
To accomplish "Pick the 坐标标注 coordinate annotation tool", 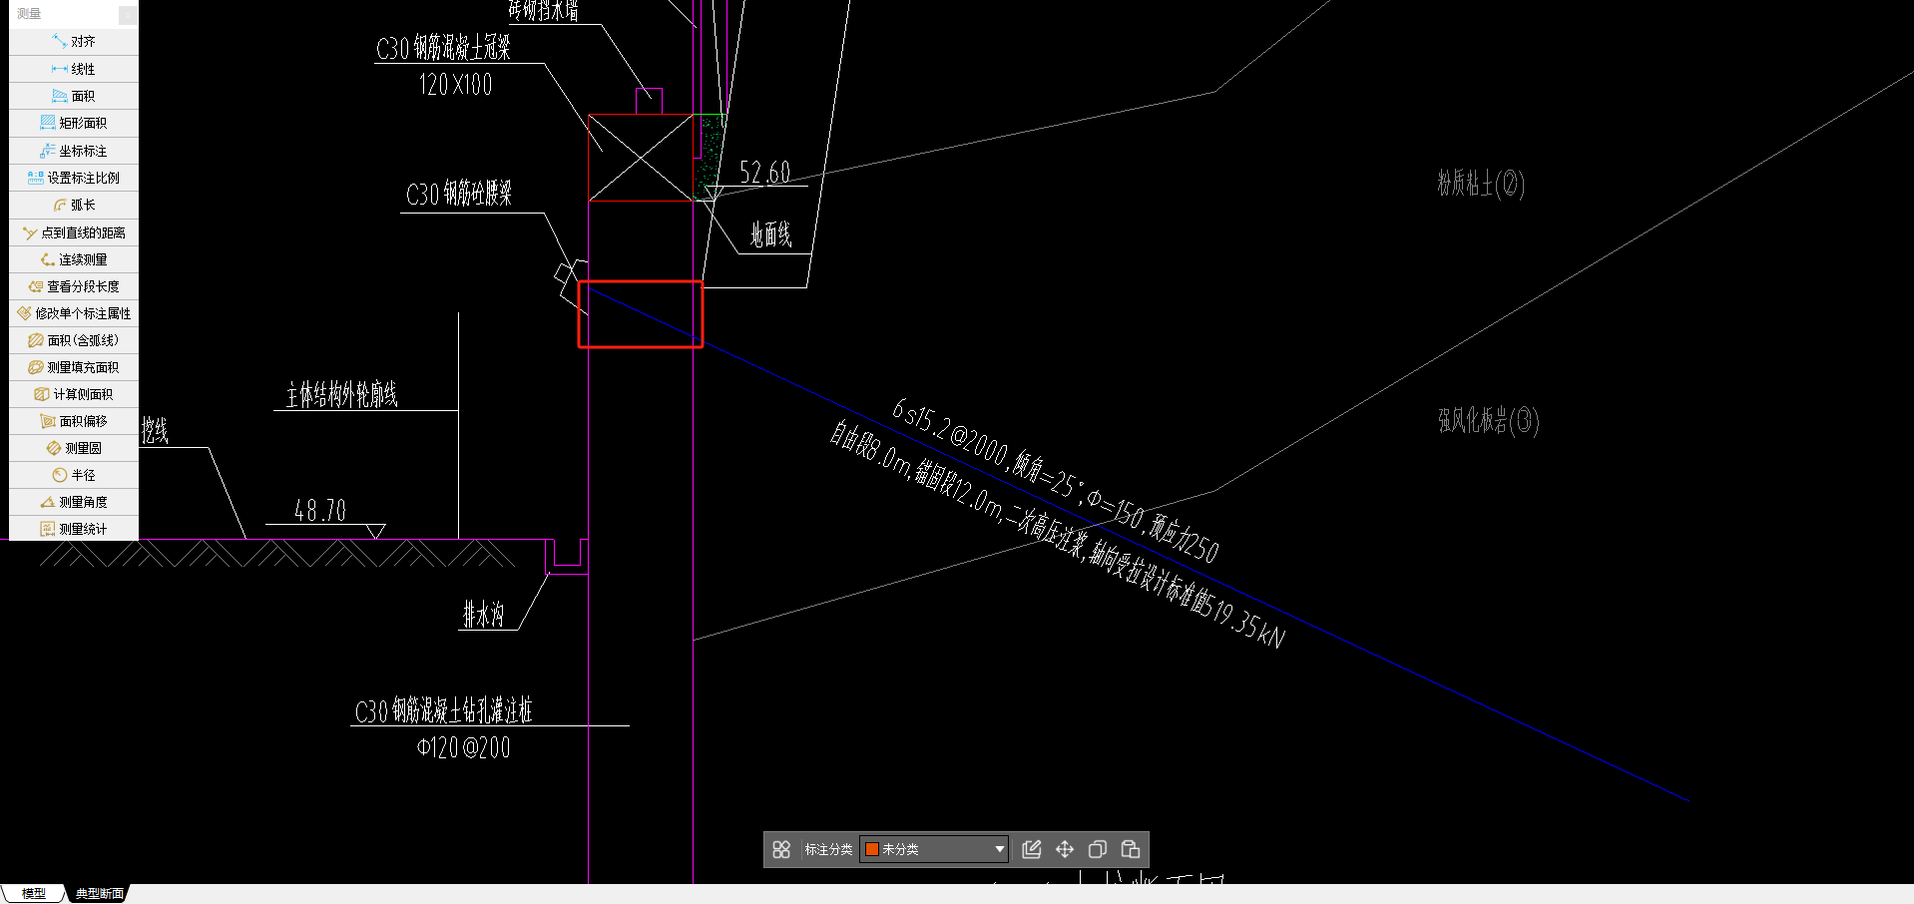I will point(74,151).
